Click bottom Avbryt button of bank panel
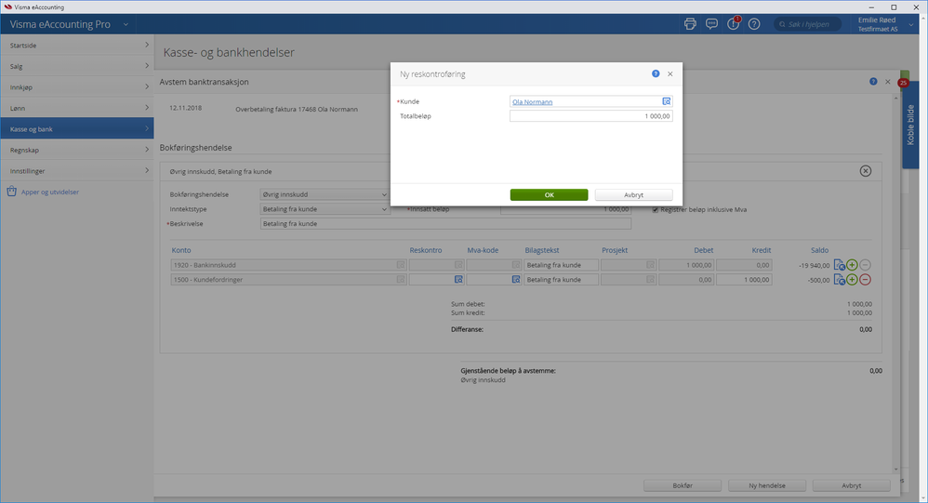 click(852, 485)
